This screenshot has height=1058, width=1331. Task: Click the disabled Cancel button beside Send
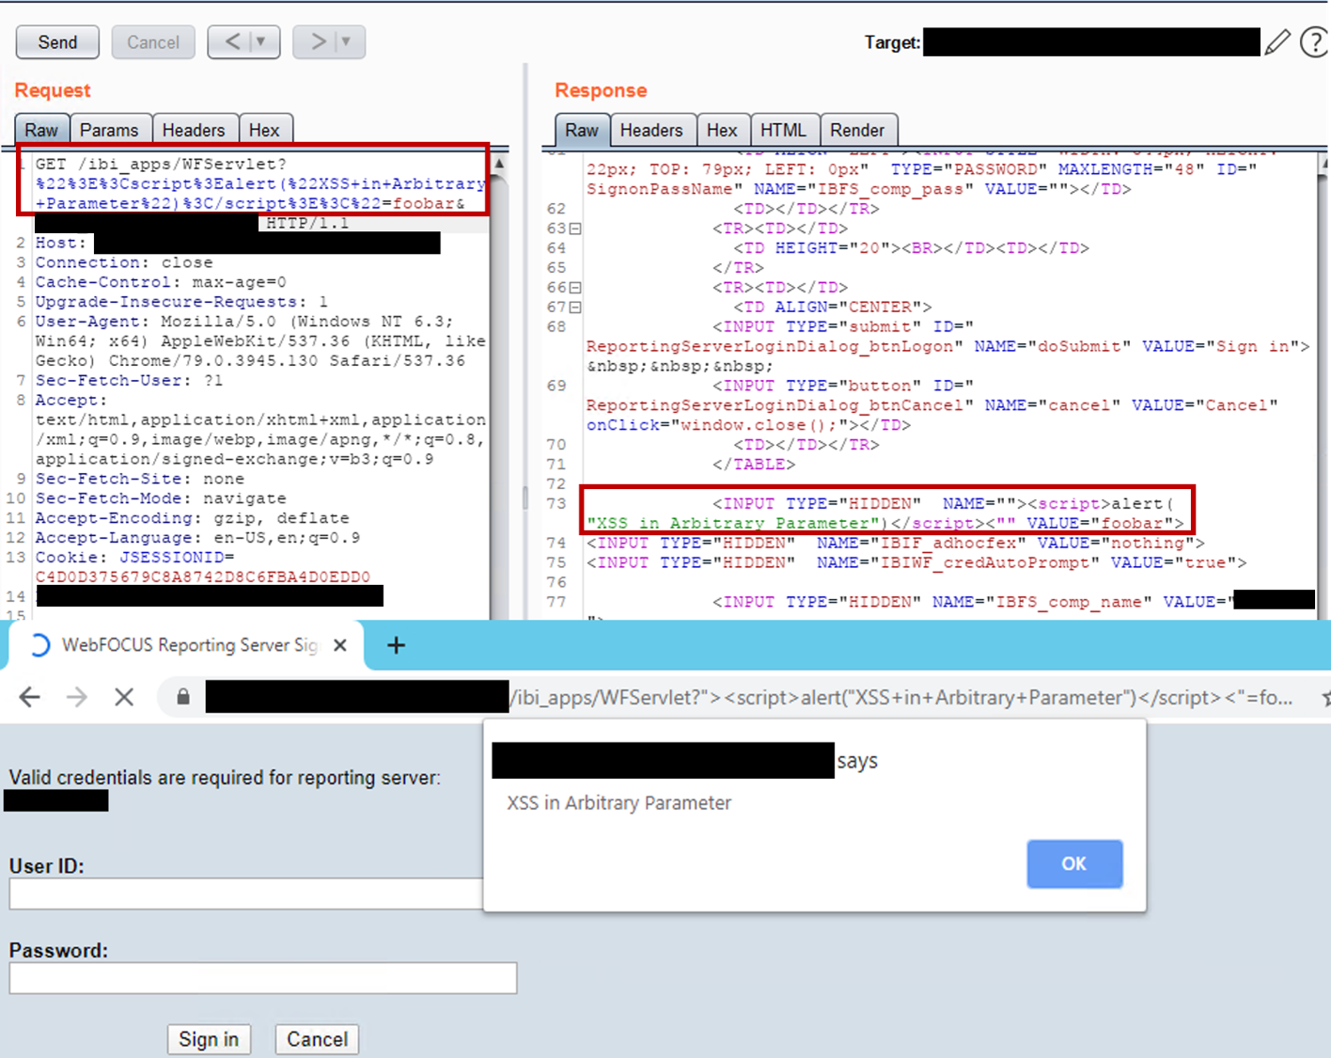pyautogui.click(x=153, y=42)
